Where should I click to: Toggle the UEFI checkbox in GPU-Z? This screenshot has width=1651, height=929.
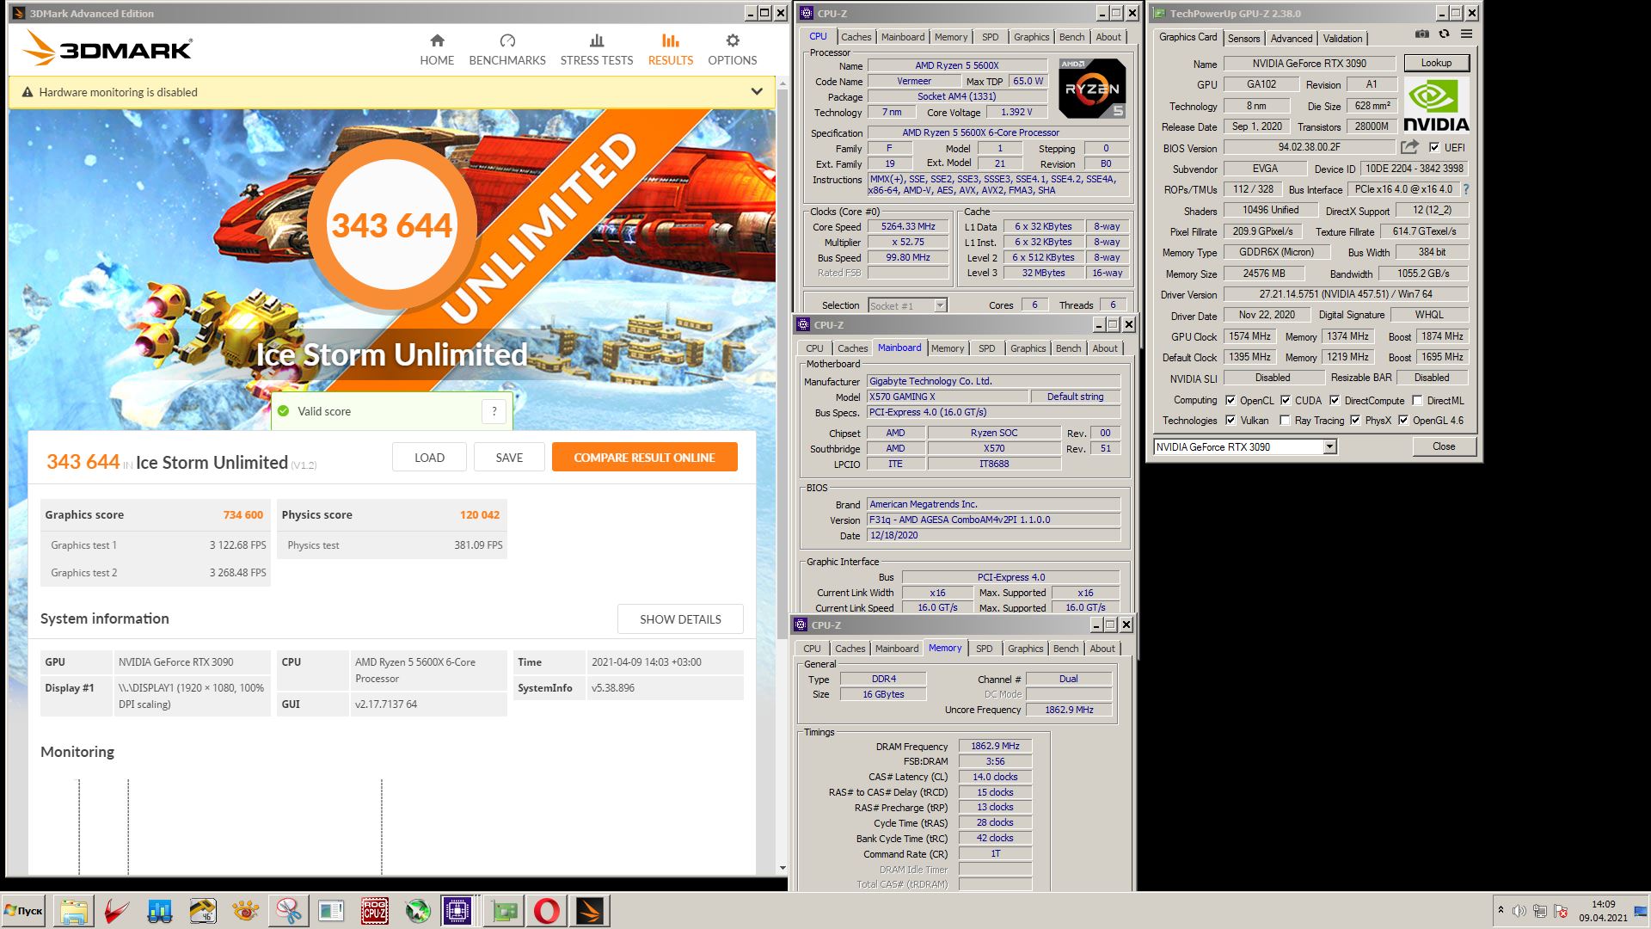(1433, 148)
